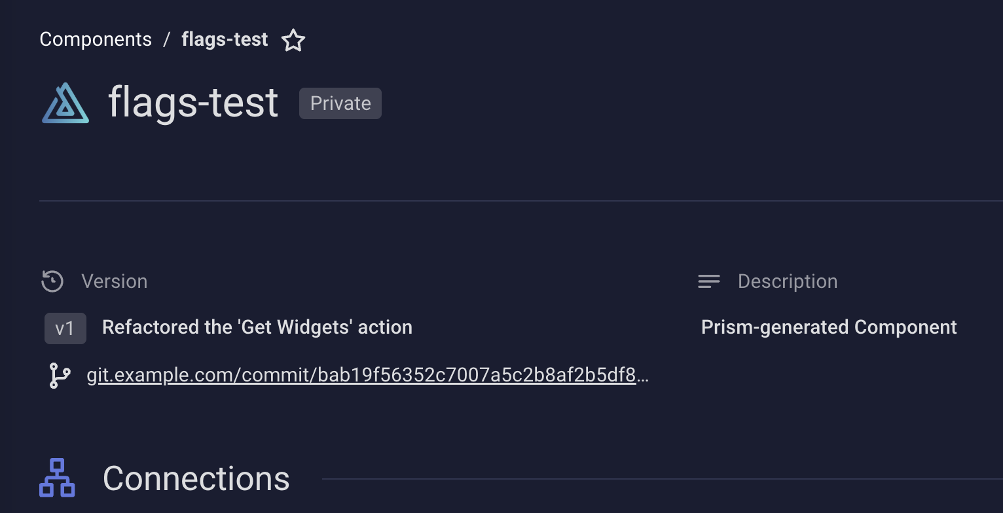Click the star outline icon in the breadcrumb
The image size is (1003, 513).
[293, 40]
